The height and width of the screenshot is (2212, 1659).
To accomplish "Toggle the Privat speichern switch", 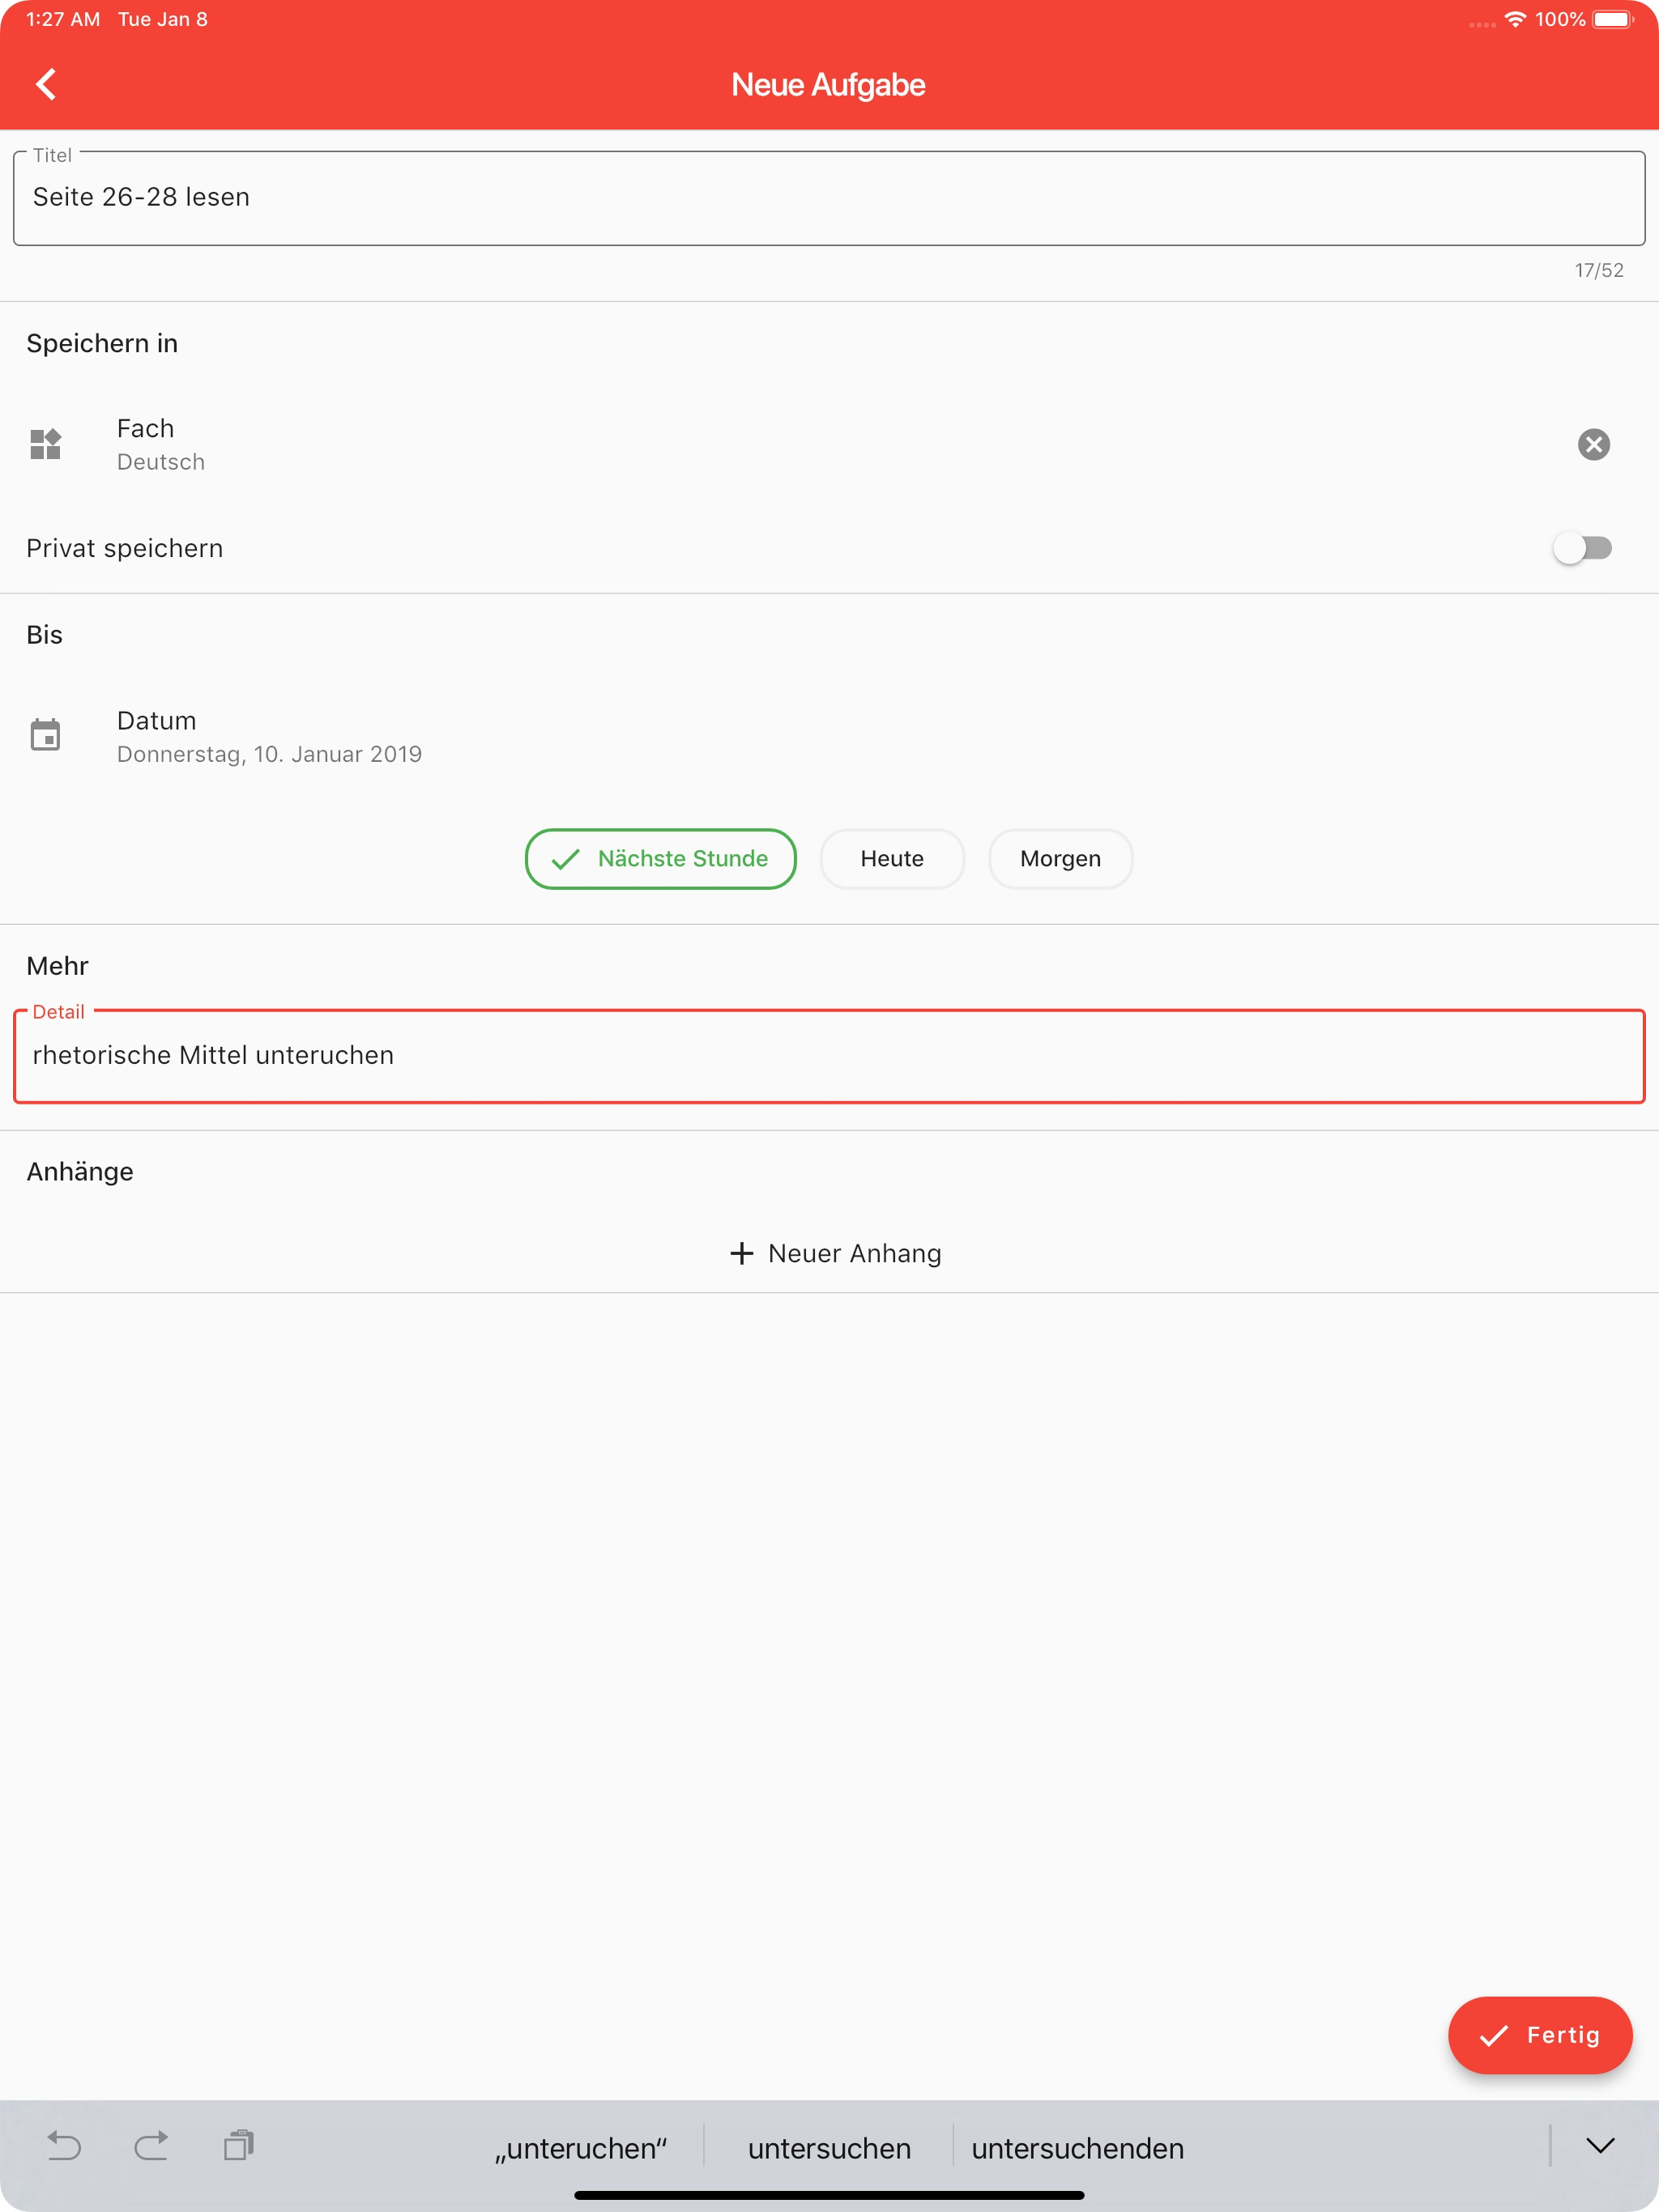I will click(1582, 548).
